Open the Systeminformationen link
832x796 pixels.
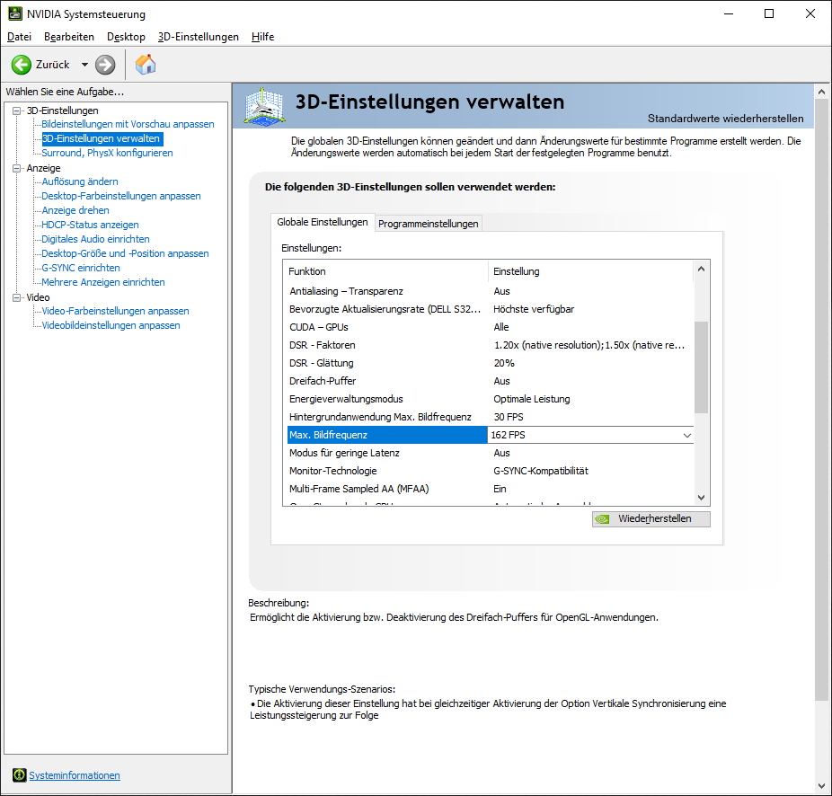pyautogui.click(x=75, y=775)
